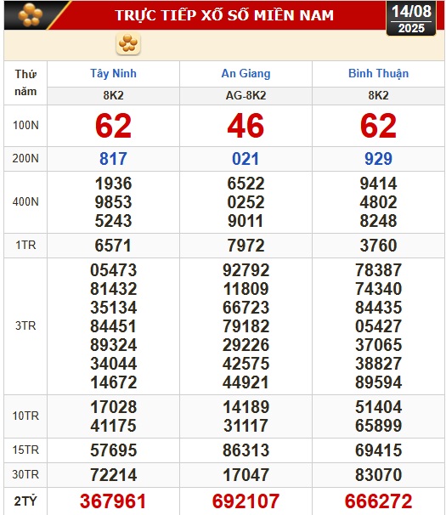The height and width of the screenshot is (515, 446).
Task: Click the Tây Ninh 200N result 817
Action: [113, 159]
